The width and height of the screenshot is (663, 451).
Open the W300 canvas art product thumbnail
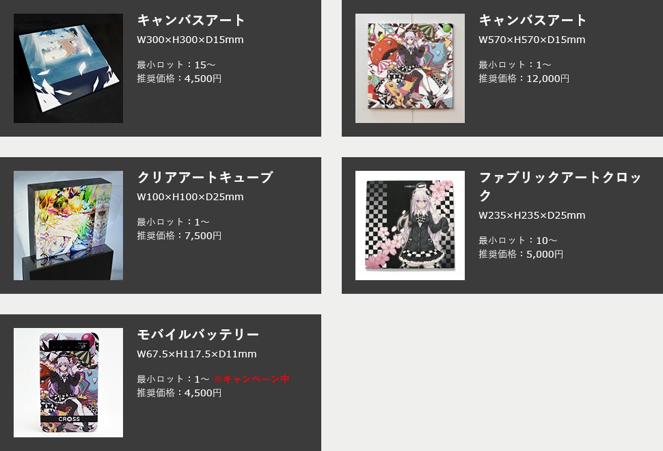68,68
